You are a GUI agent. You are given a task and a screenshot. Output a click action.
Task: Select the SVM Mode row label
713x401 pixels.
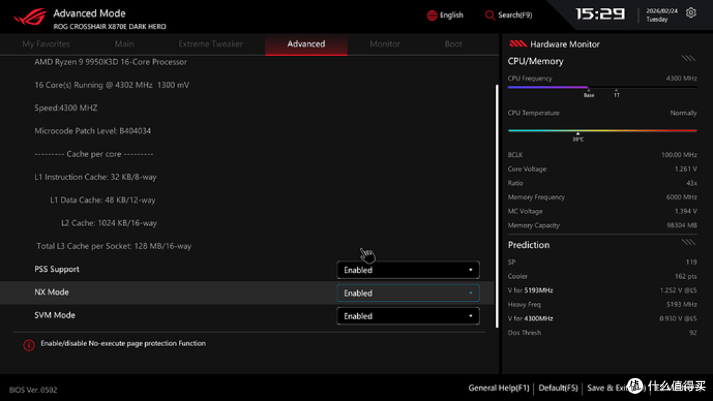click(55, 315)
